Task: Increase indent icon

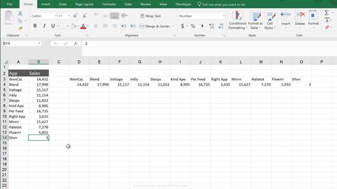Action: (x=133, y=26)
